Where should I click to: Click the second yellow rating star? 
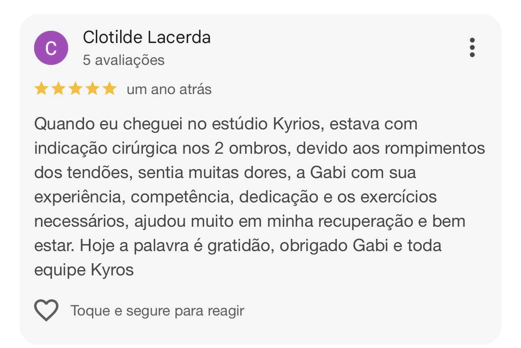click(x=58, y=89)
